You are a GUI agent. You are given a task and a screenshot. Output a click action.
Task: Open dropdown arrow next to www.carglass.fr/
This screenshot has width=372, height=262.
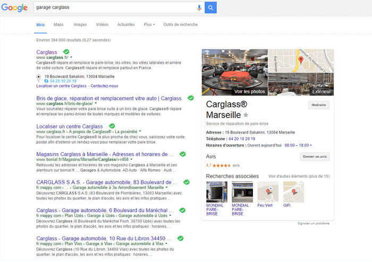click(71, 57)
